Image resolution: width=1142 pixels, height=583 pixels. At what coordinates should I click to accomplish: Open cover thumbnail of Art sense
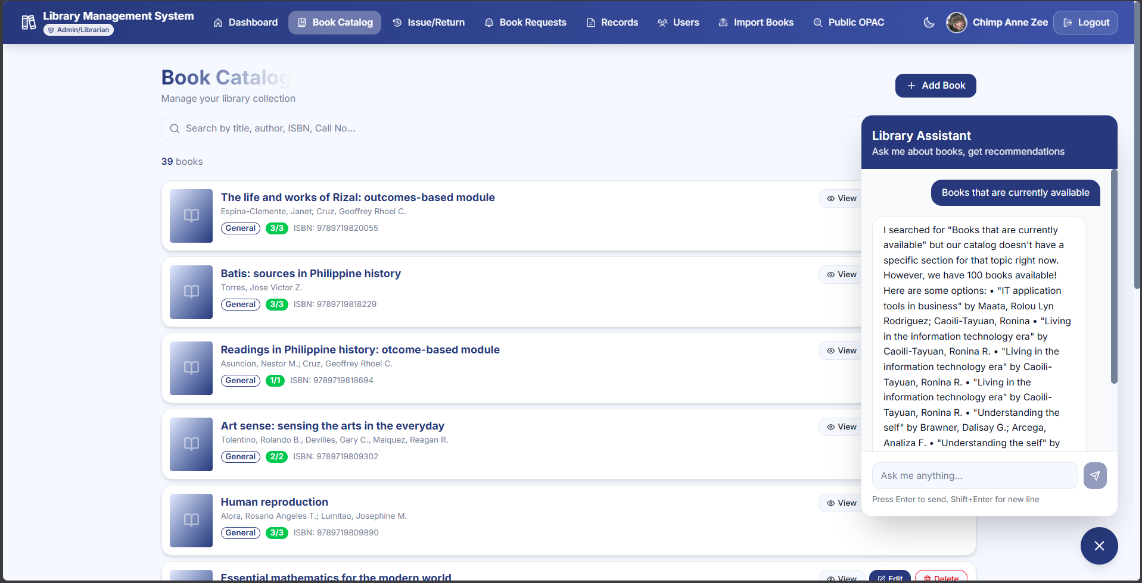pos(191,444)
